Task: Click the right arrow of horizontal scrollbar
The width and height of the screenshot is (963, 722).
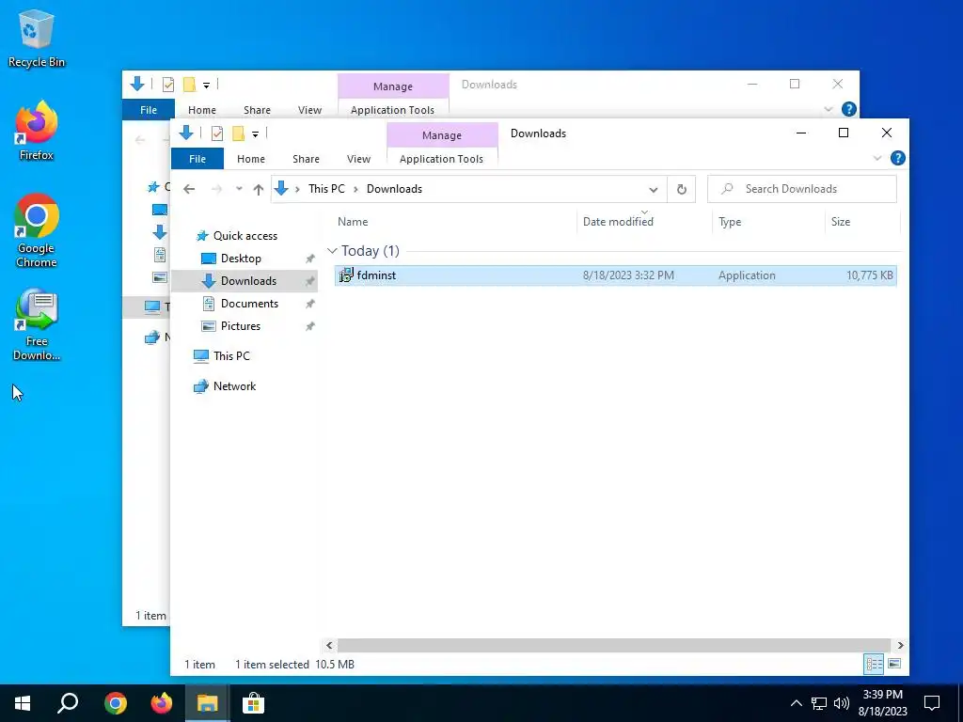Action: [x=900, y=645]
